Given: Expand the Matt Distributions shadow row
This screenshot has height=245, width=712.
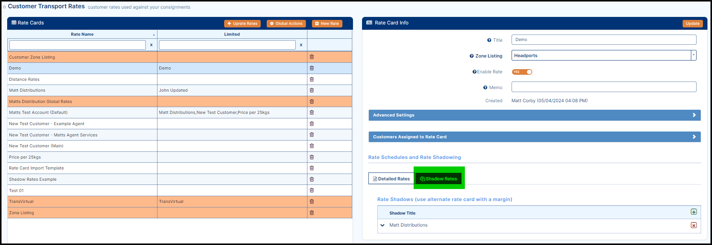Looking at the screenshot, I should [x=382, y=225].
